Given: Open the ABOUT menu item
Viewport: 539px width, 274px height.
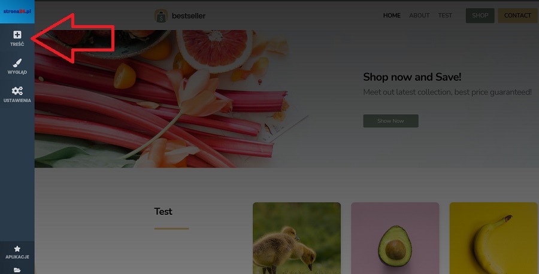Looking at the screenshot, I should tap(419, 16).
